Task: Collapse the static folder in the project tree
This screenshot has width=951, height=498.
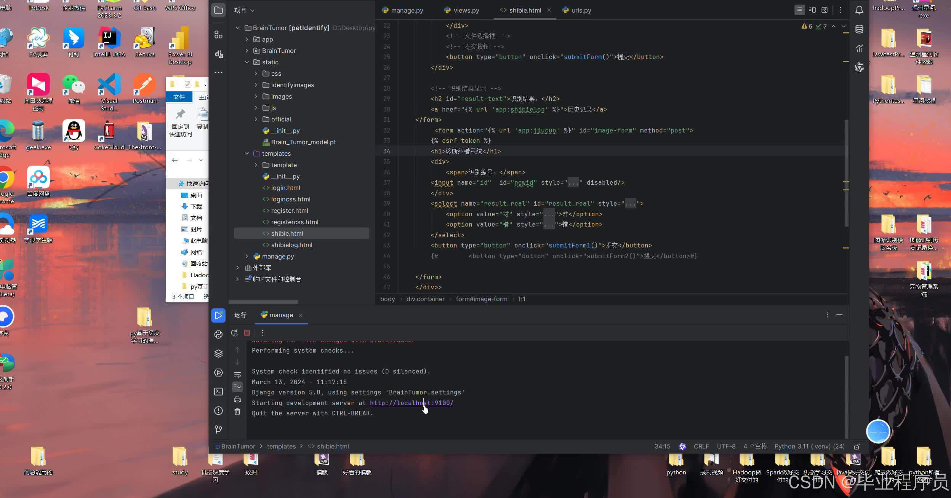Action: click(247, 62)
